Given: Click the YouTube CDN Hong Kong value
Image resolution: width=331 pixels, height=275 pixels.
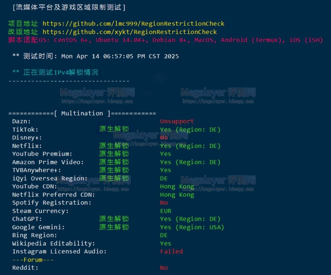Looking at the screenshot, I should pyautogui.click(x=177, y=187).
